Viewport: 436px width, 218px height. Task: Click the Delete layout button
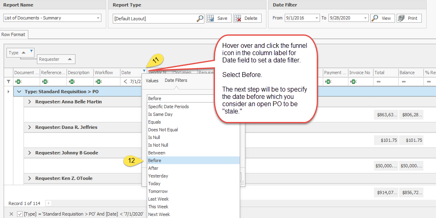pyautogui.click(x=247, y=18)
